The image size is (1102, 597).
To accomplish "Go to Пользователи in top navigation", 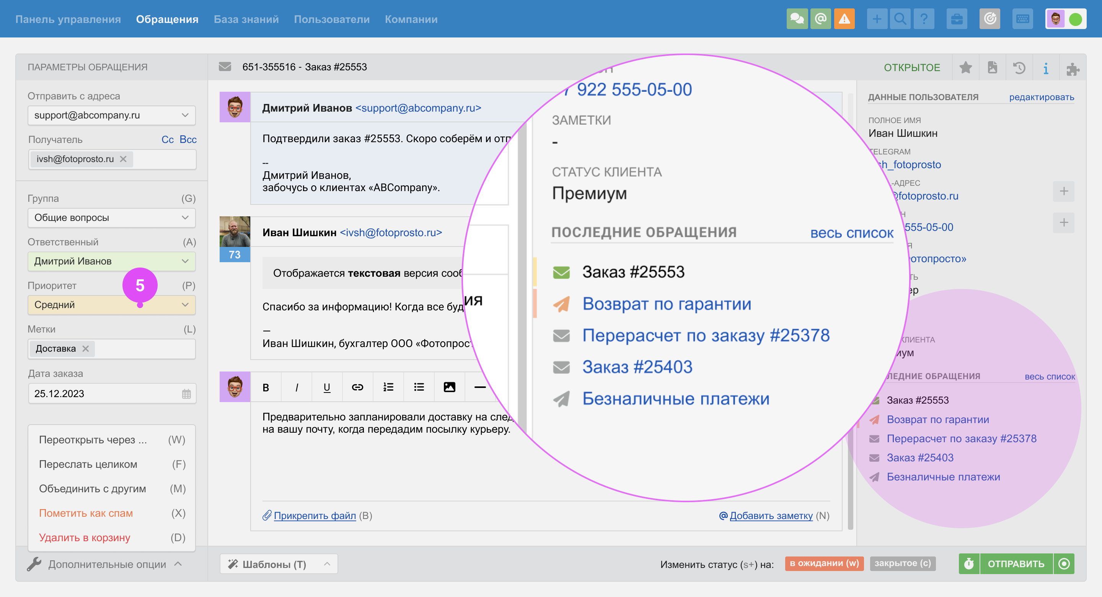I will pyautogui.click(x=331, y=19).
